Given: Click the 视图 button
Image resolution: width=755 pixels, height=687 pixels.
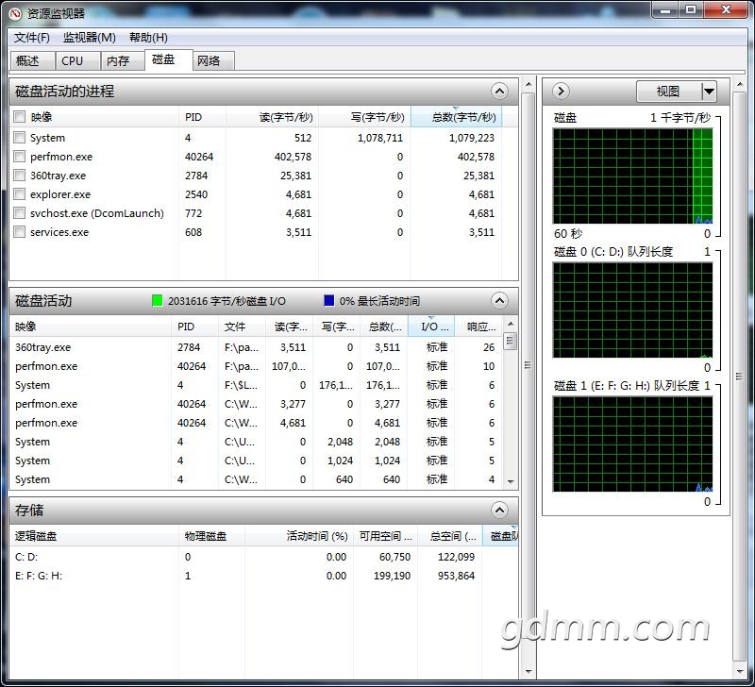Looking at the screenshot, I should pyautogui.click(x=667, y=92).
